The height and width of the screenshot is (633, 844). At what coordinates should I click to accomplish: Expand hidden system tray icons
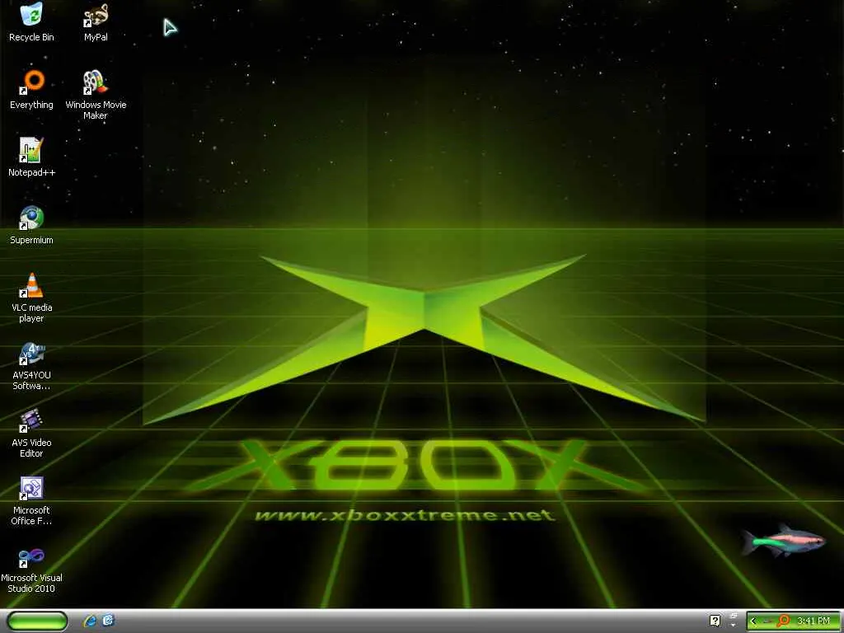point(753,621)
